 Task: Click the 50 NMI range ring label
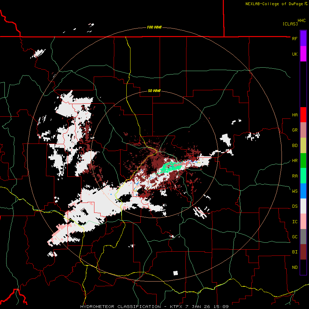tap(154, 91)
